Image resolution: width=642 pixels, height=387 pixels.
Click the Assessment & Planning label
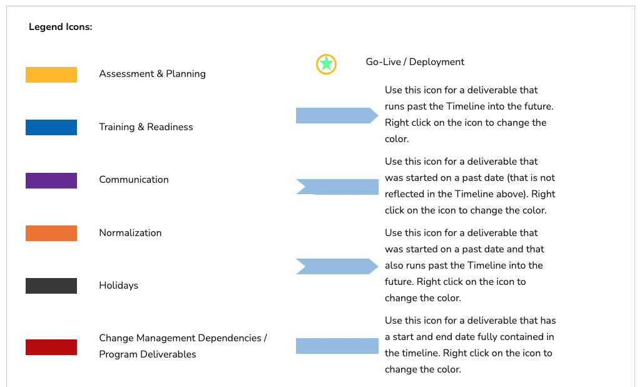[x=152, y=74]
